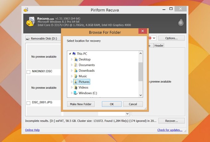Confirm folder with OK button

(112, 104)
